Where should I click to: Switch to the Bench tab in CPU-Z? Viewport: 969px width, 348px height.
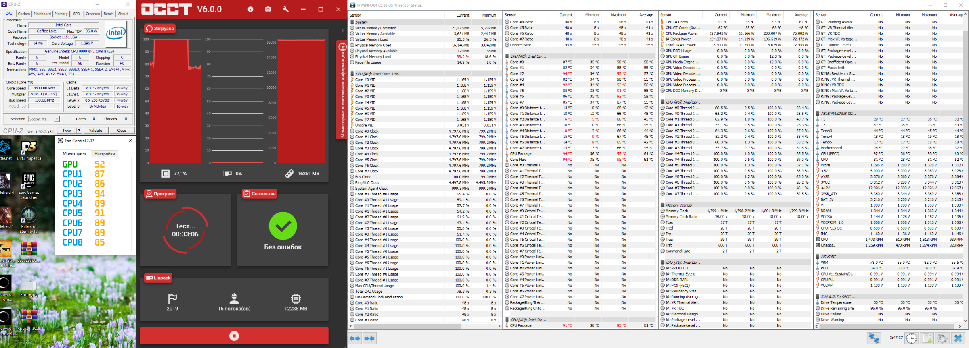pyautogui.click(x=109, y=14)
